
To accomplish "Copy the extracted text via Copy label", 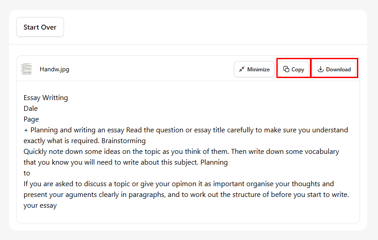I will pyautogui.click(x=298, y=70).
